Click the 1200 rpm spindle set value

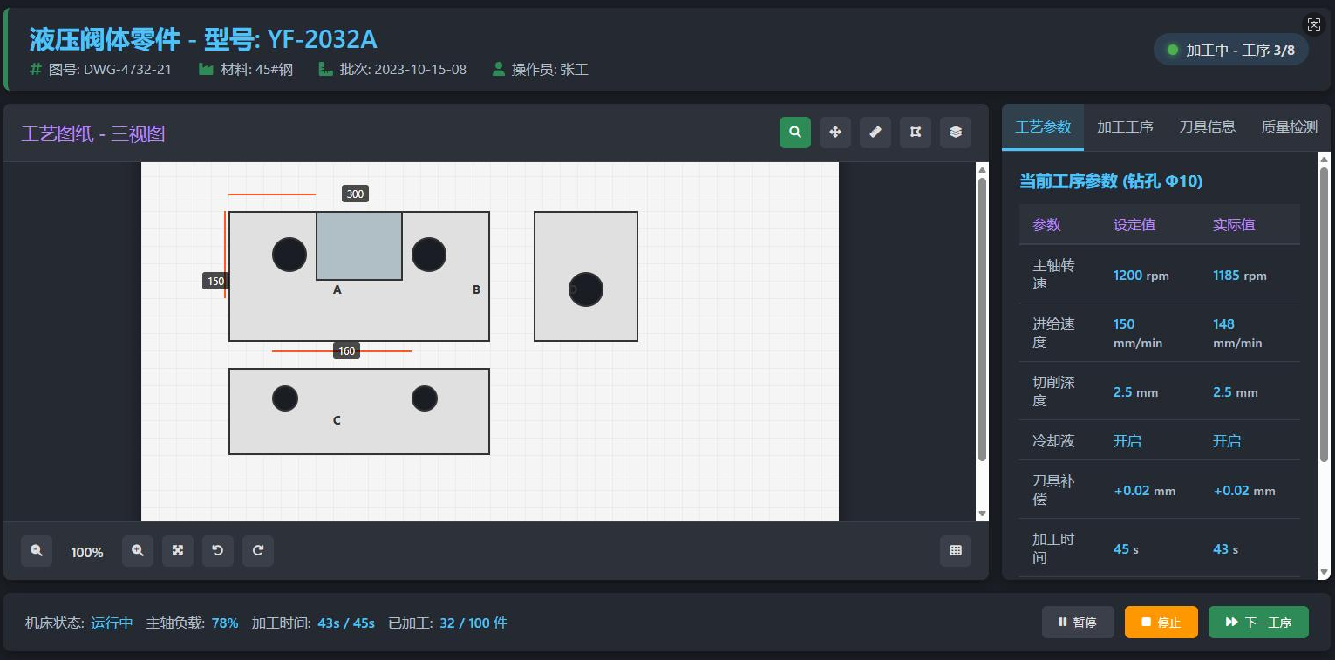pyautogui.click(x=1141, y=275)
